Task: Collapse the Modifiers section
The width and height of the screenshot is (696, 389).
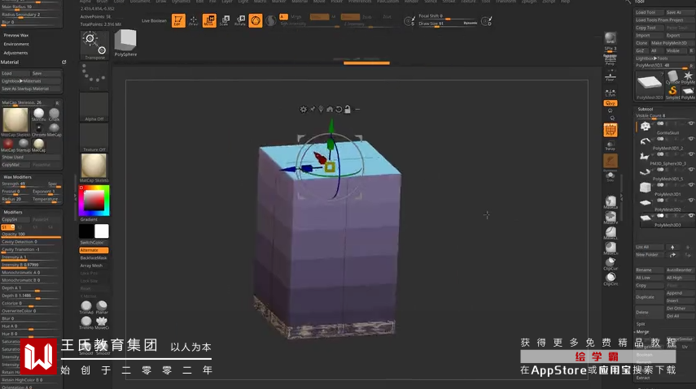Action: pyautogui.click(x=13, y=212)
